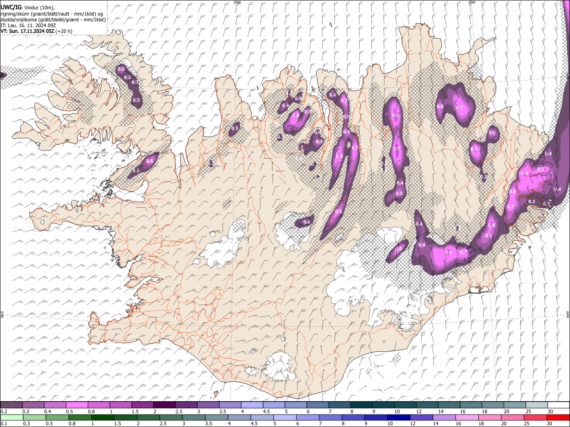Pick the light pink bottom-row swatch between 16 and 18
Viewport: 570px width, 427px height.
point(467,417)
